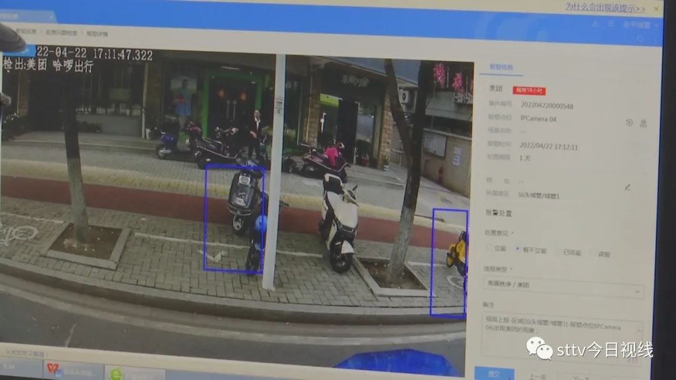Open the 'why does this prompt appear' link
This screenshot has height=380, width=676.
605,7
